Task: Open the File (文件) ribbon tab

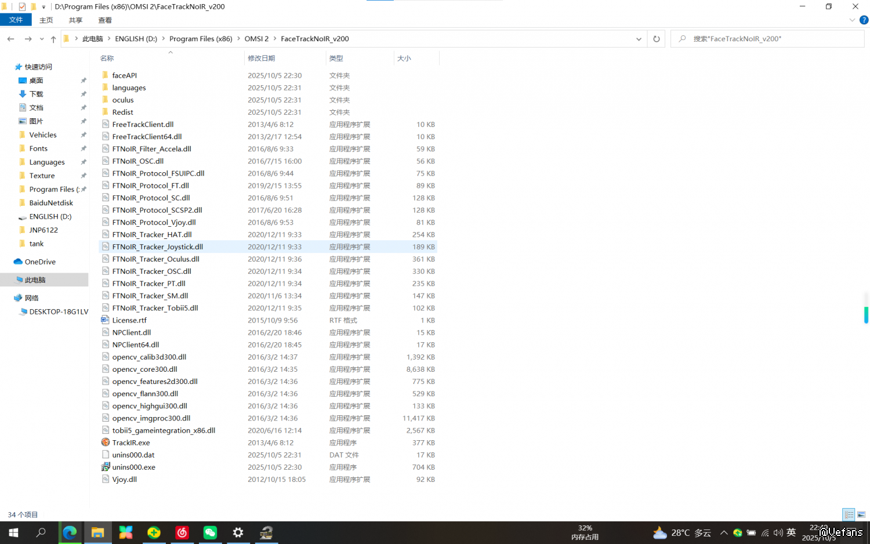Action: click(16, 20)
